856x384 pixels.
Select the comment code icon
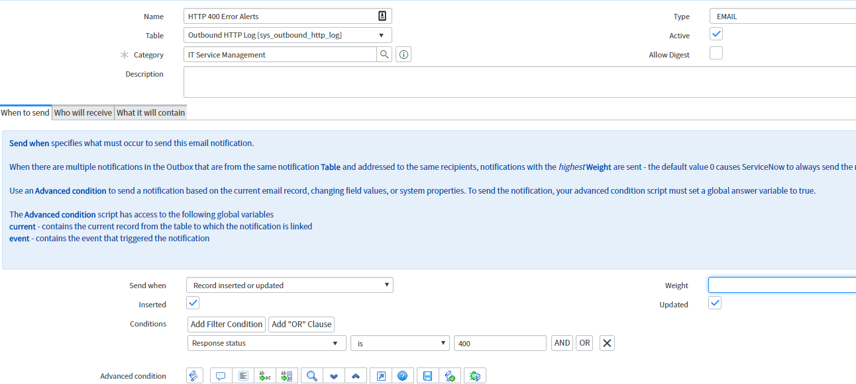pos(221,375)
